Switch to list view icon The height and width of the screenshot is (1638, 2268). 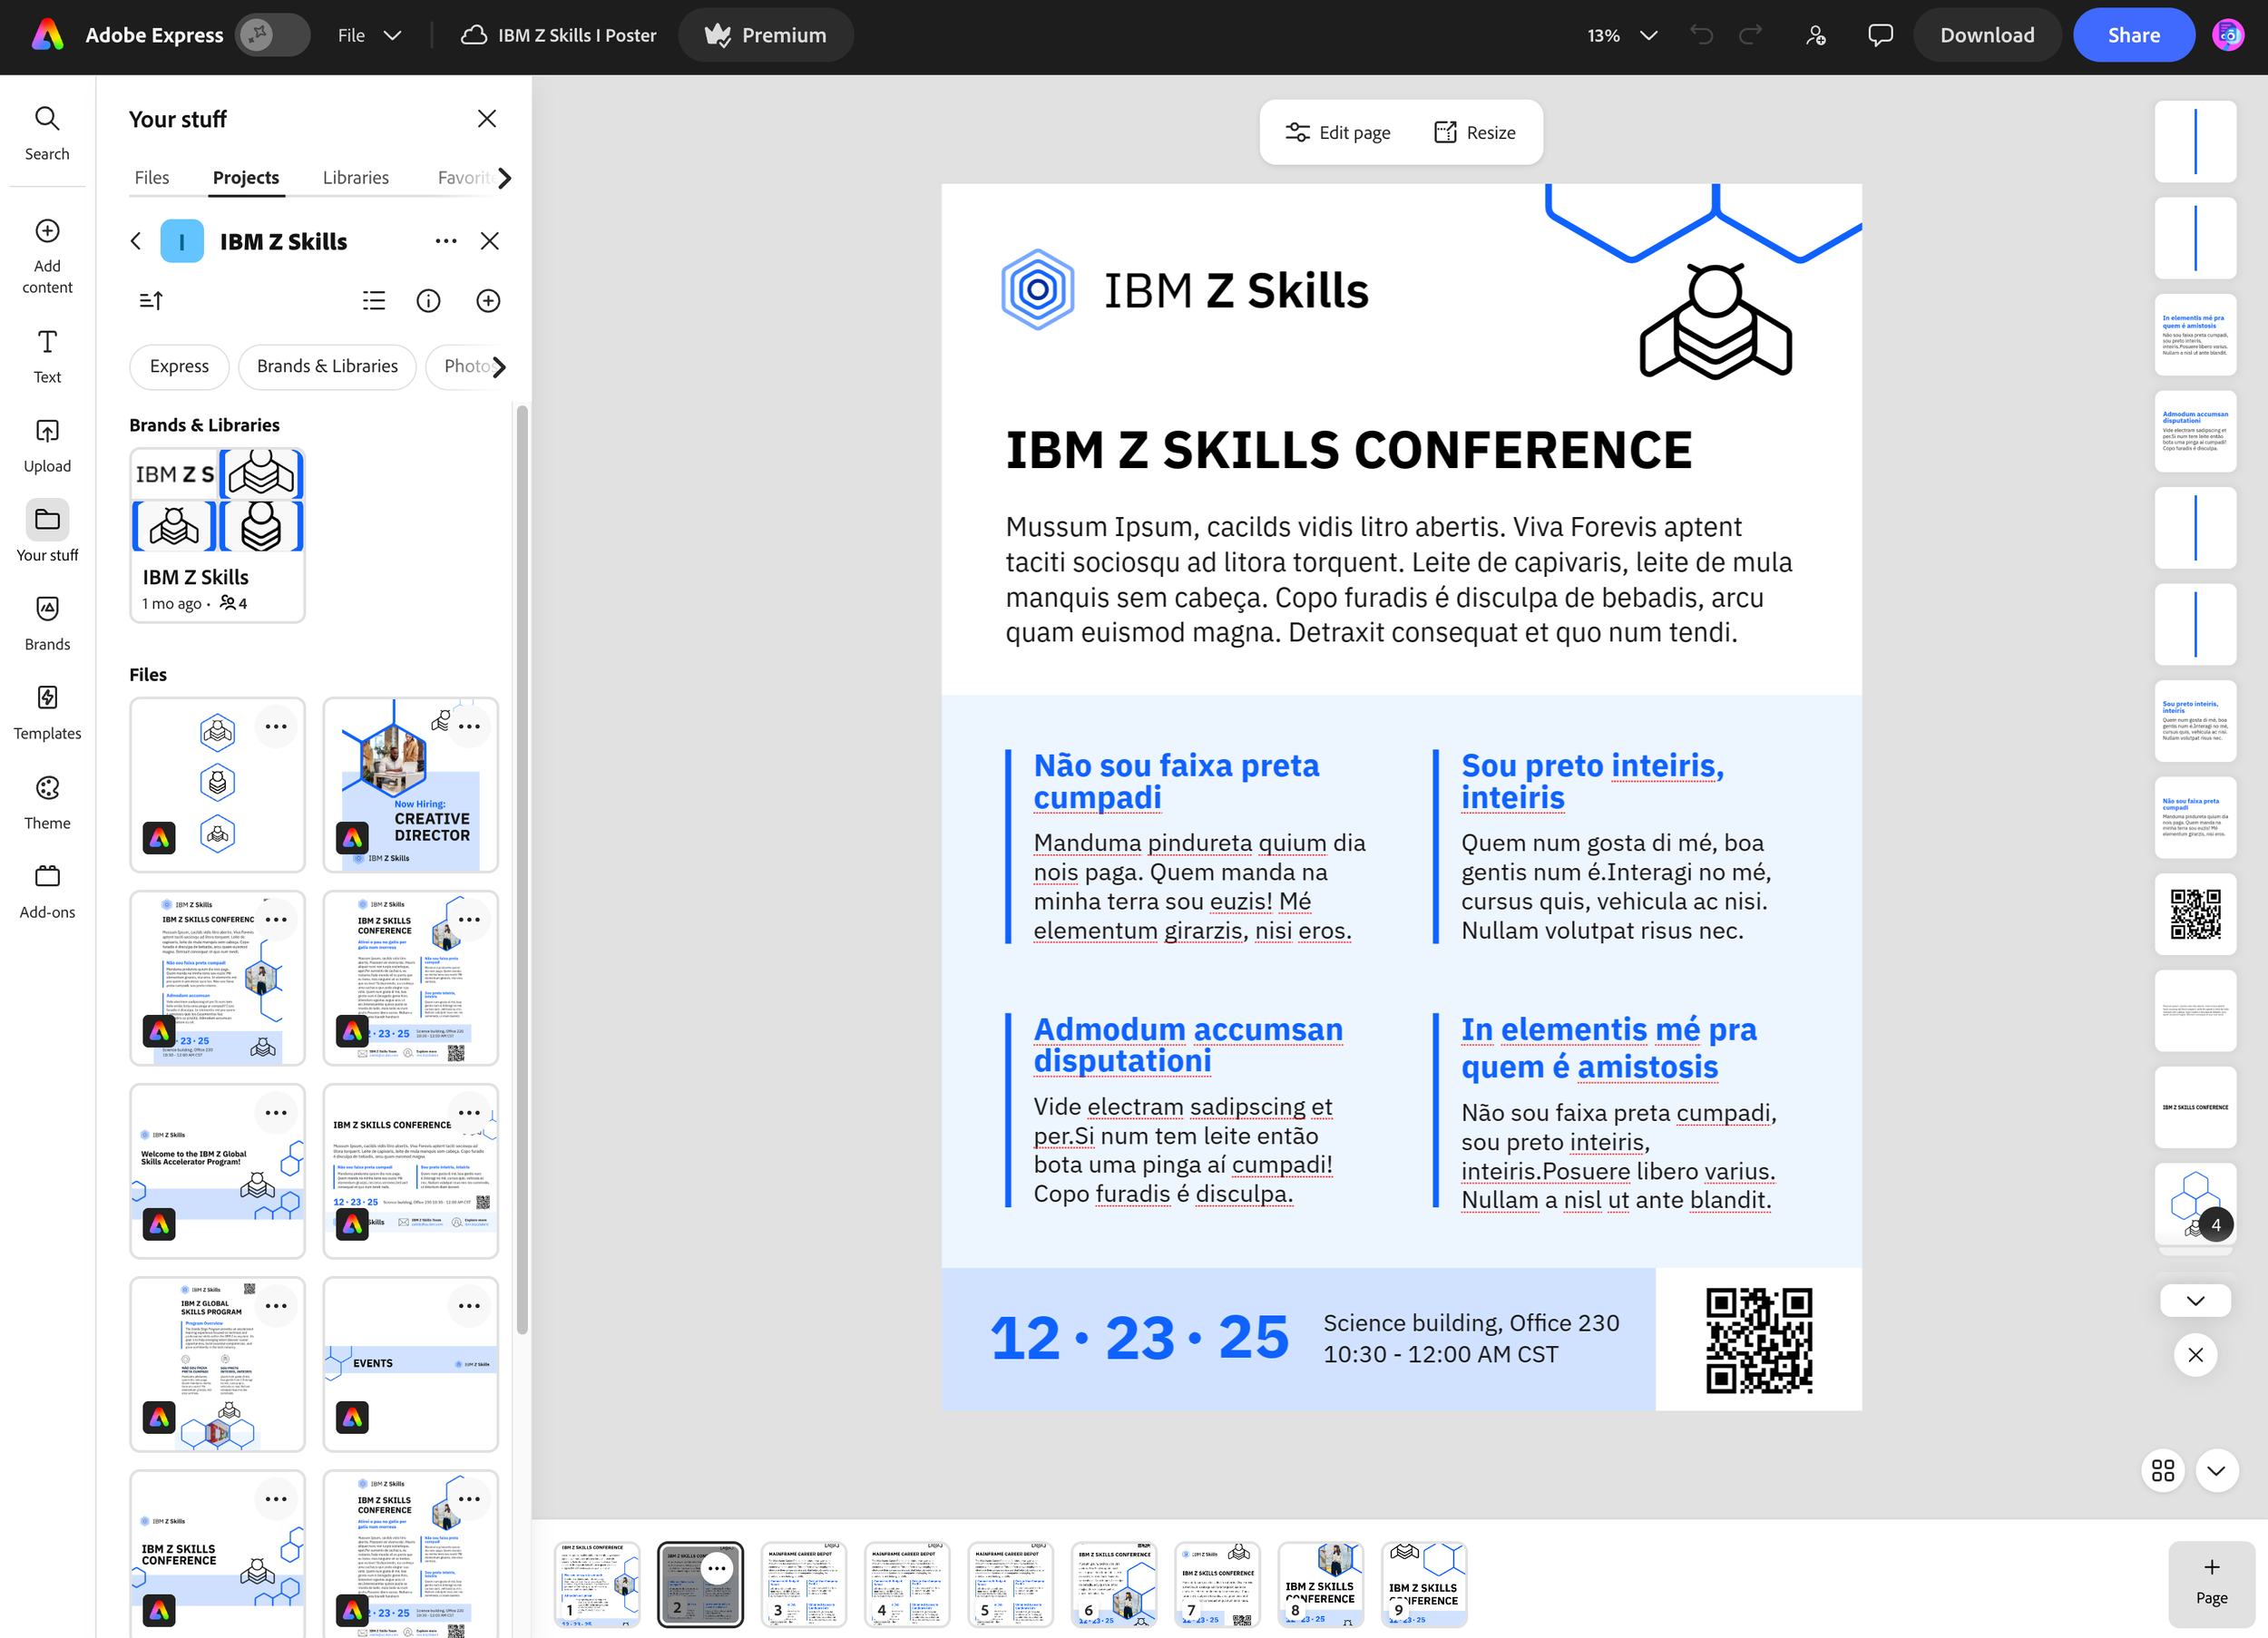pos(373,300)
